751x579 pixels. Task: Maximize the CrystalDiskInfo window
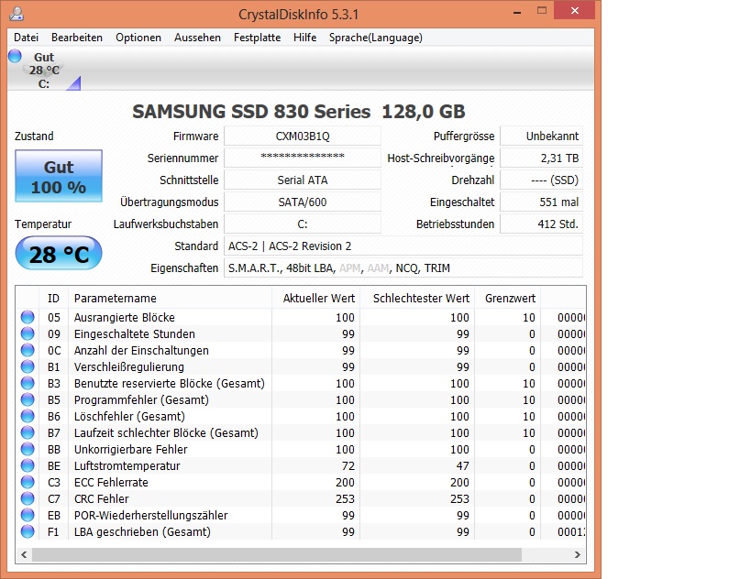click(542, 10)
